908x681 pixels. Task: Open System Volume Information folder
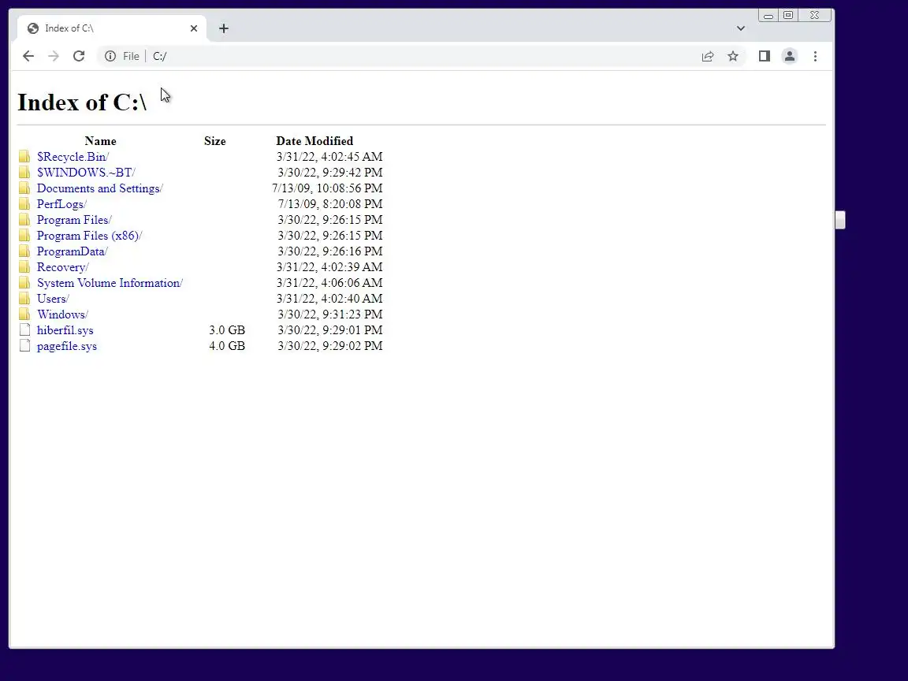tap(110, 283)
